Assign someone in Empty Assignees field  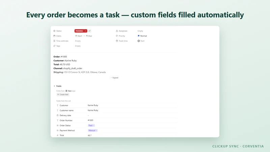(140, 31)
